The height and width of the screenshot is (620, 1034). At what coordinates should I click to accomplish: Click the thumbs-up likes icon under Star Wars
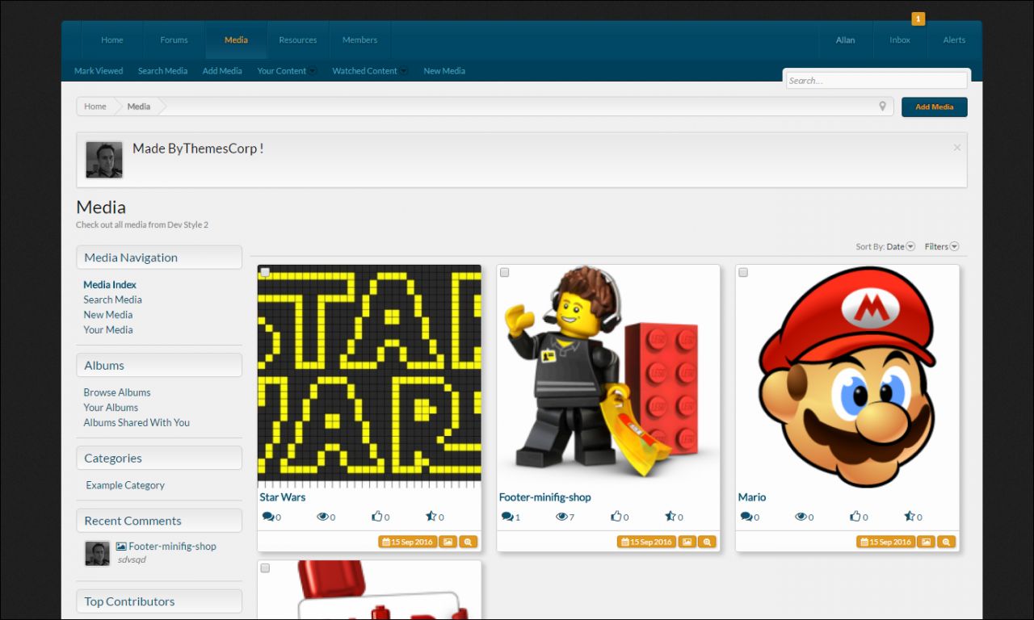click(x=376, y=517)
